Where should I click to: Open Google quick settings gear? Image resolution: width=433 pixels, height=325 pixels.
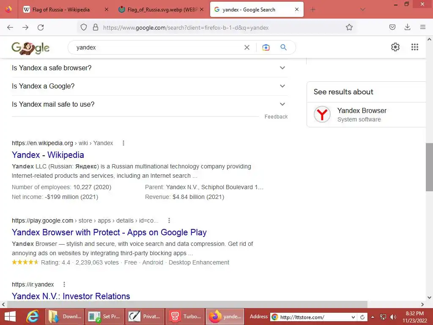click(395, 47)
